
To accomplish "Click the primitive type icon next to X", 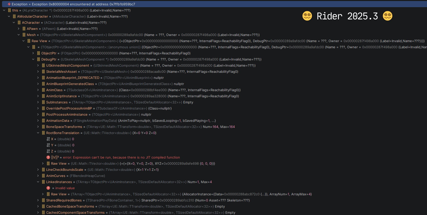I will (x=48, y=139).
